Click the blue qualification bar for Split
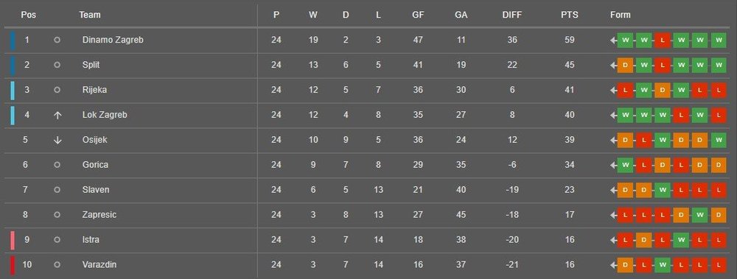 tap(13, 65)
